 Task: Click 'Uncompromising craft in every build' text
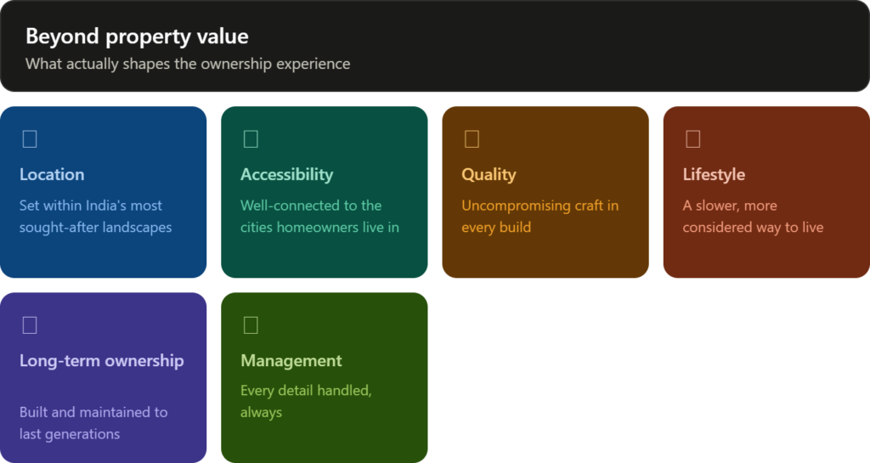540,217
